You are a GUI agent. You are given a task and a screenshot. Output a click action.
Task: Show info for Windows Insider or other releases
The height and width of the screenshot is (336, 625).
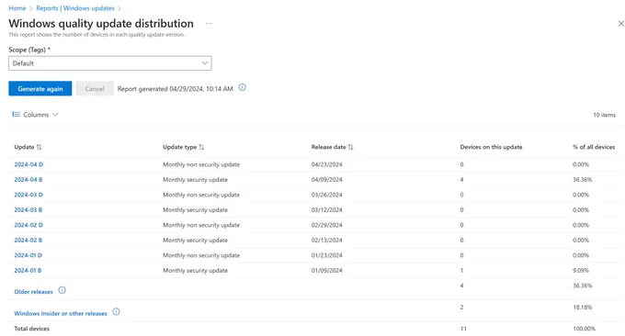click(x=116, y=312)
